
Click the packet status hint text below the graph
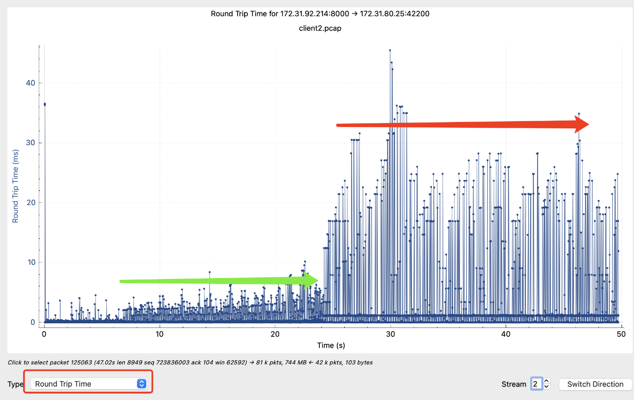click(190, 363)
